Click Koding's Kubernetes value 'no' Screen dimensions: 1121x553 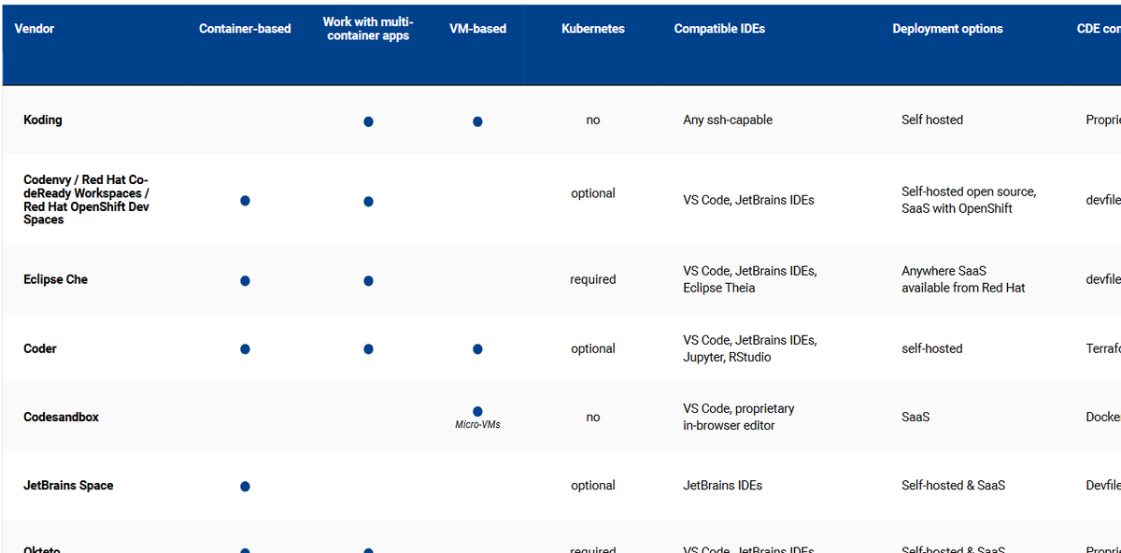click(x=593, y=120)
